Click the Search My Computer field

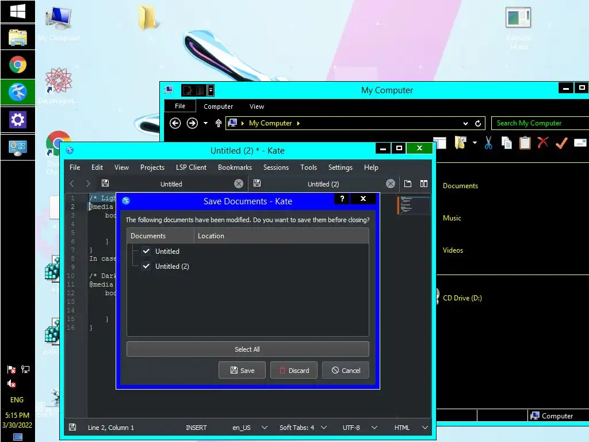pyautogui.click(x=540, y=123)
